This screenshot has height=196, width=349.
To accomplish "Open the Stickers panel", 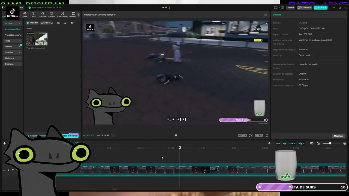I will tap(43, 15).
